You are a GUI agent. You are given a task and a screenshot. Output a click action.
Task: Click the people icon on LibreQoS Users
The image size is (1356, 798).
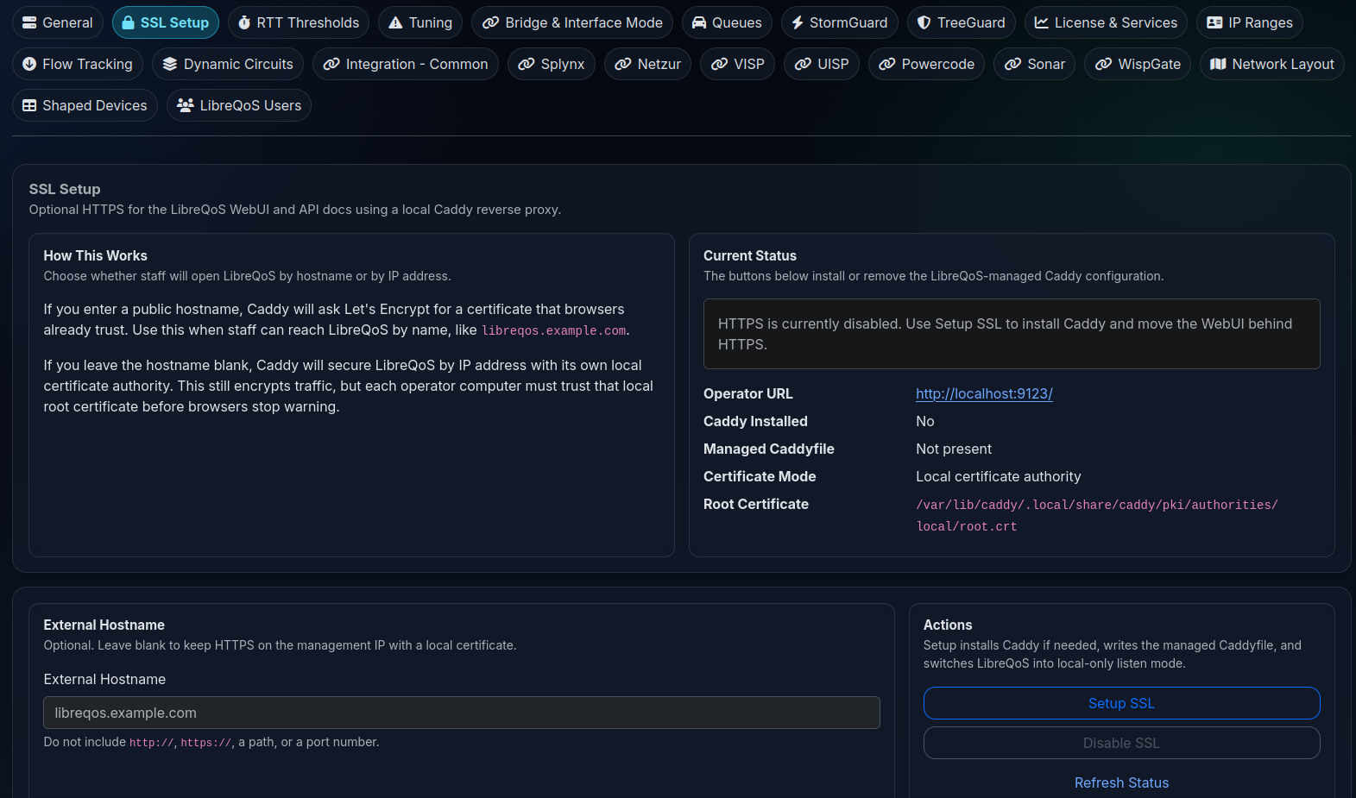tap(185, 105)
